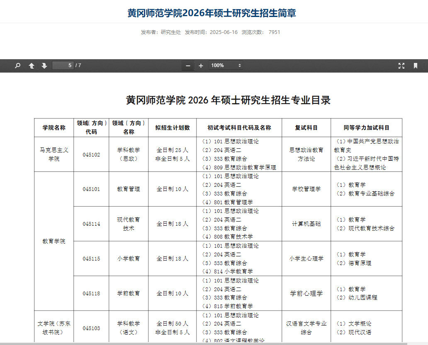
Task: Click code cell 045101
Action: pyautogui.click(x=91, y=189)
